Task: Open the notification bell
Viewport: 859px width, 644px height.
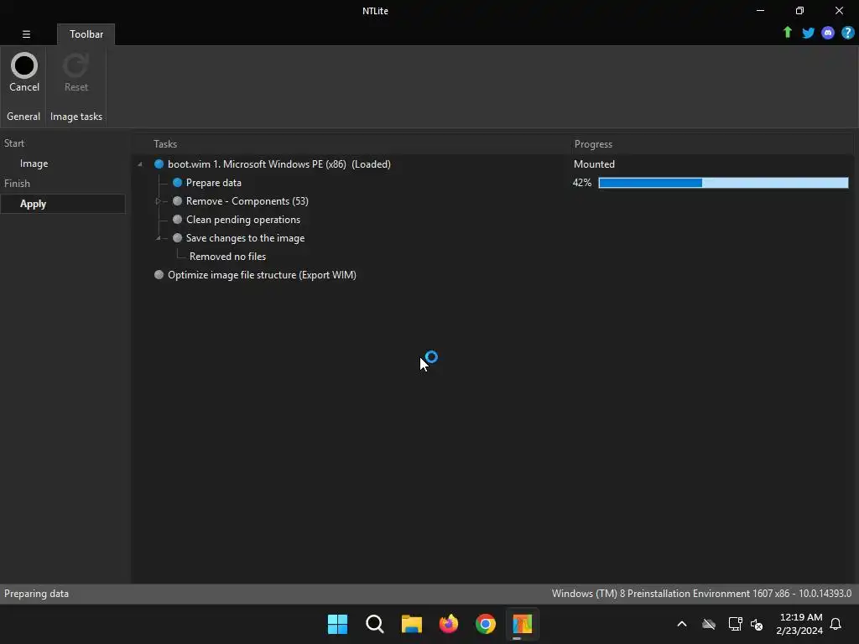Action: [x=836, y=624]
